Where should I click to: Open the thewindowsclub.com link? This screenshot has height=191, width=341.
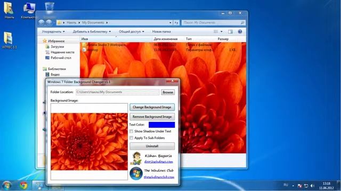pos(159,177)
